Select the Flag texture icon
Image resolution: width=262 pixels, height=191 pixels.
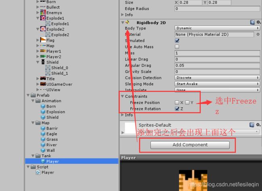click(43, 40)
